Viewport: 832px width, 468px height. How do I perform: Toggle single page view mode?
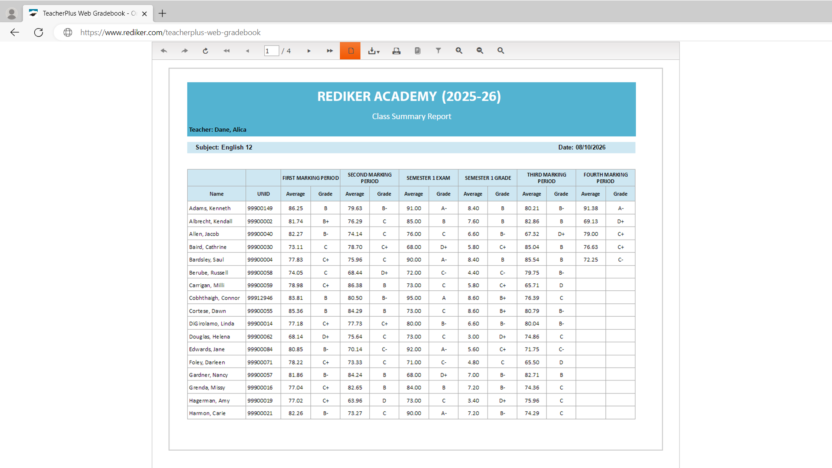[350, 51]
